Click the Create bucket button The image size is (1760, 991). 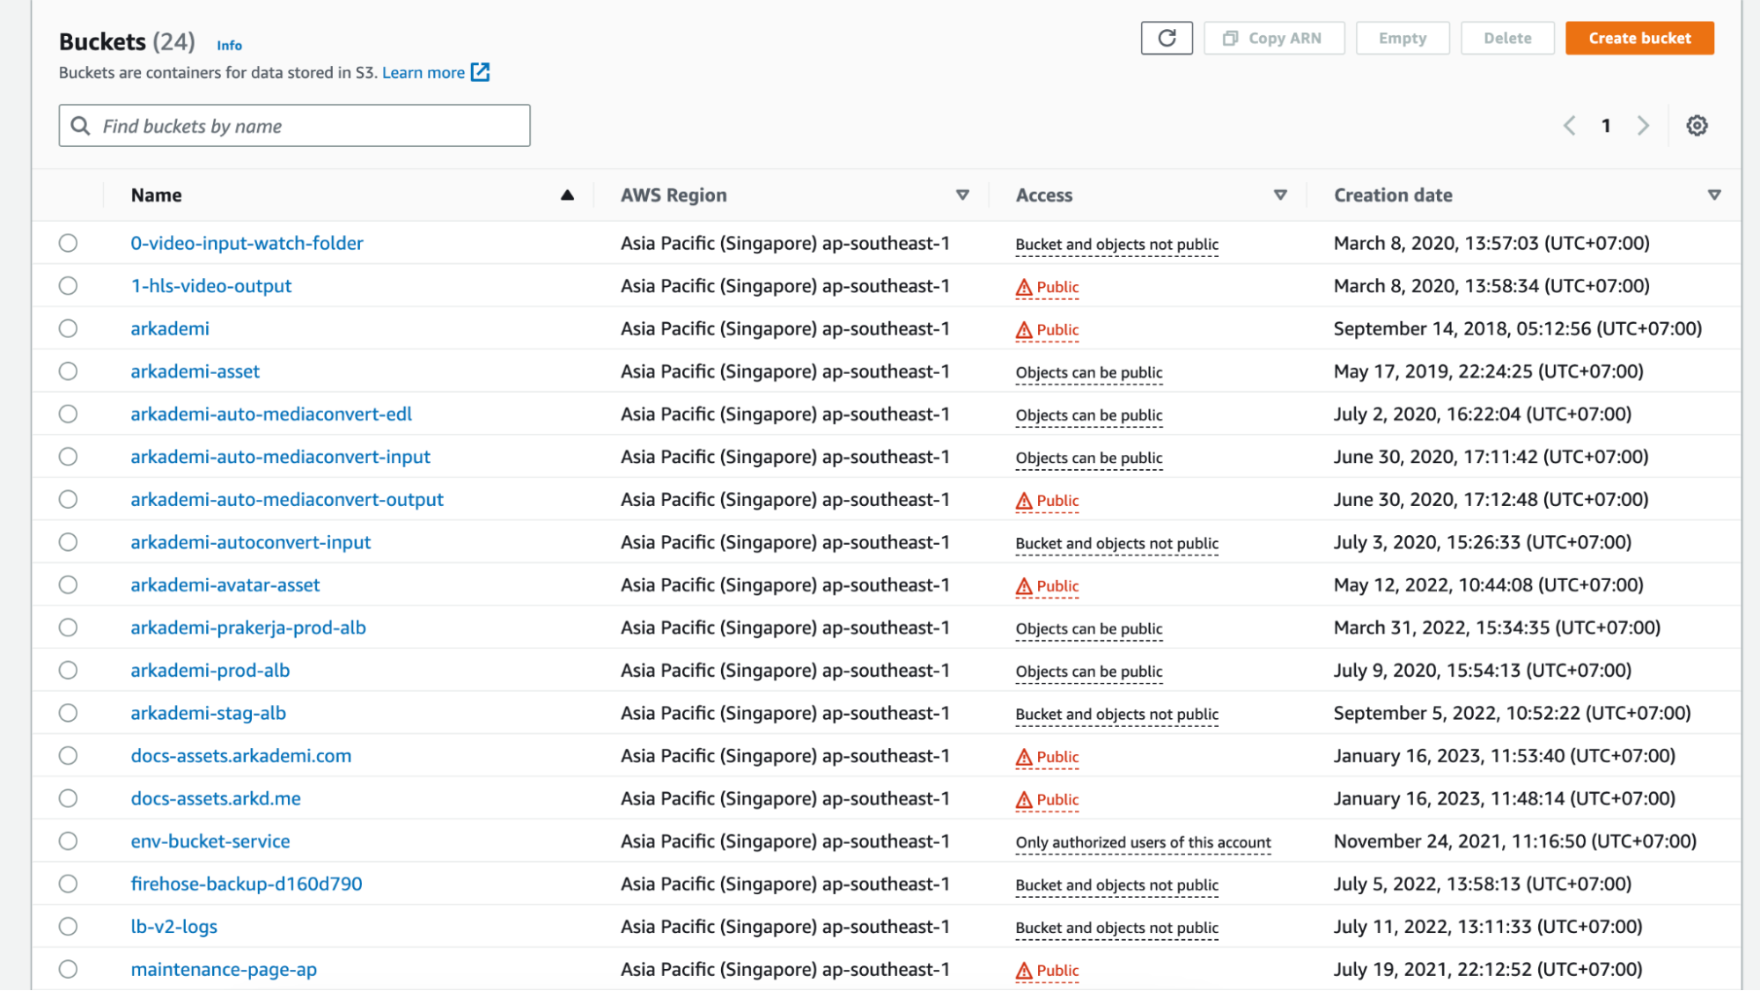(1639, 38)
